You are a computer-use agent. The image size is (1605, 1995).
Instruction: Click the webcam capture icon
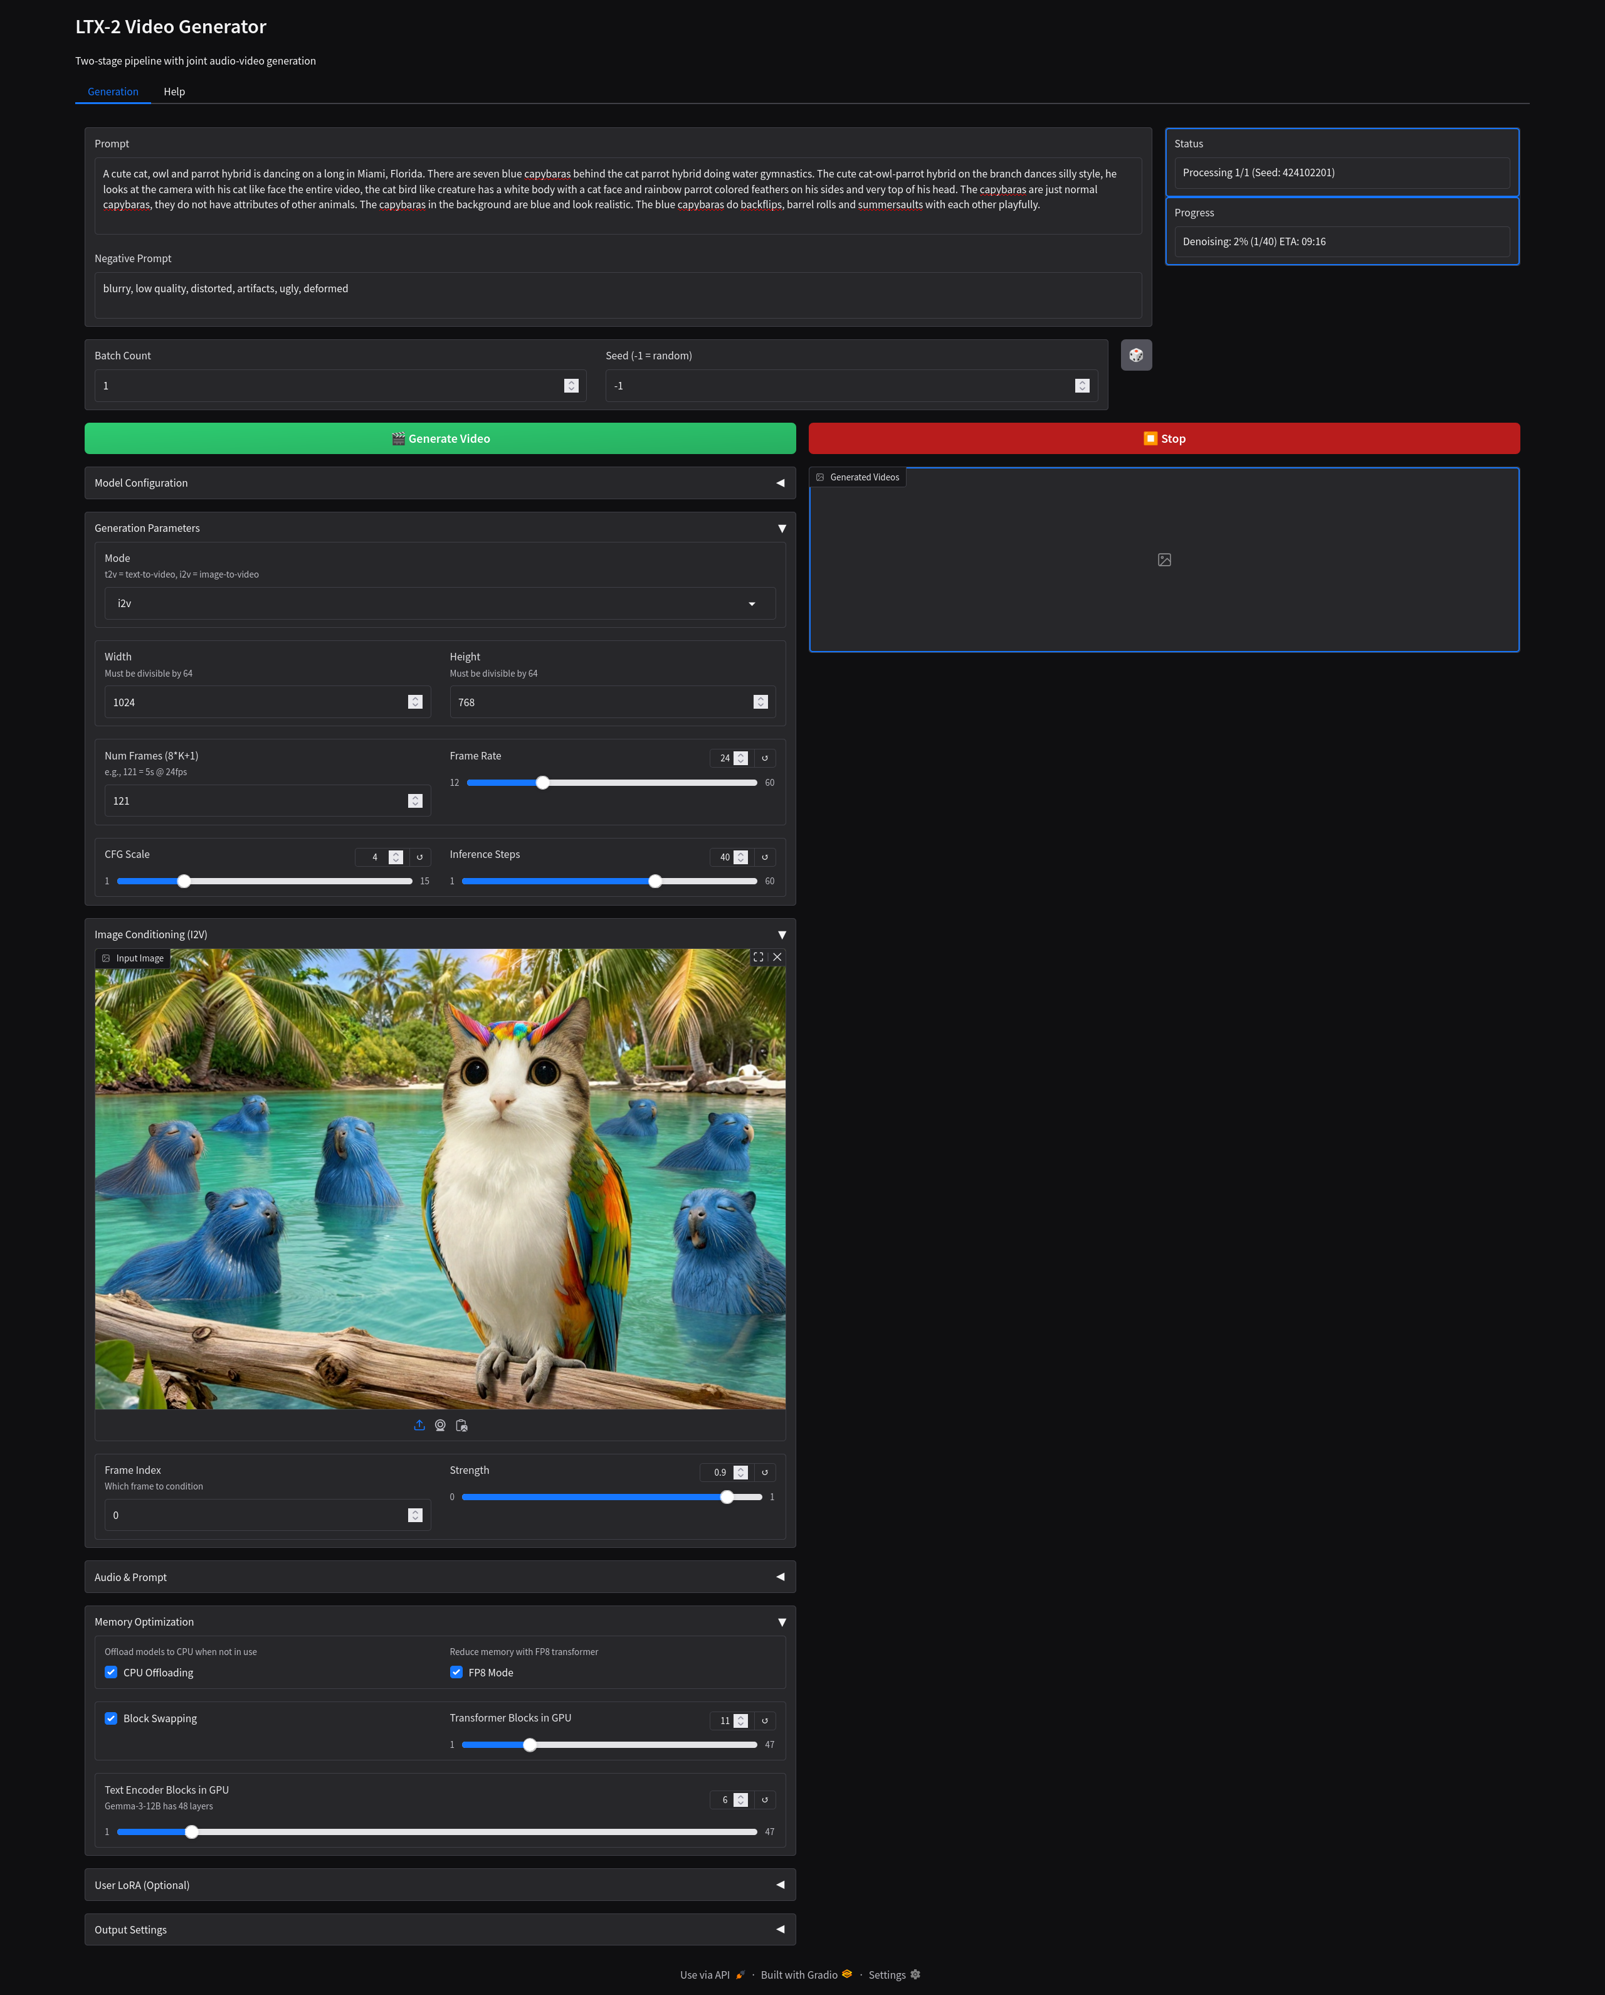440,1425
